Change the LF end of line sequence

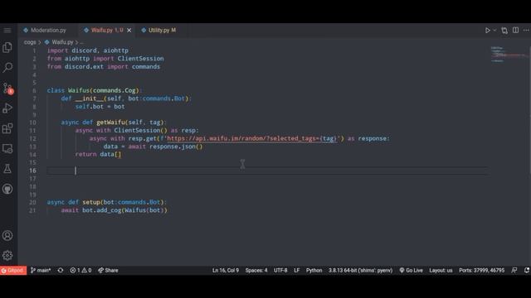[297, 271]
